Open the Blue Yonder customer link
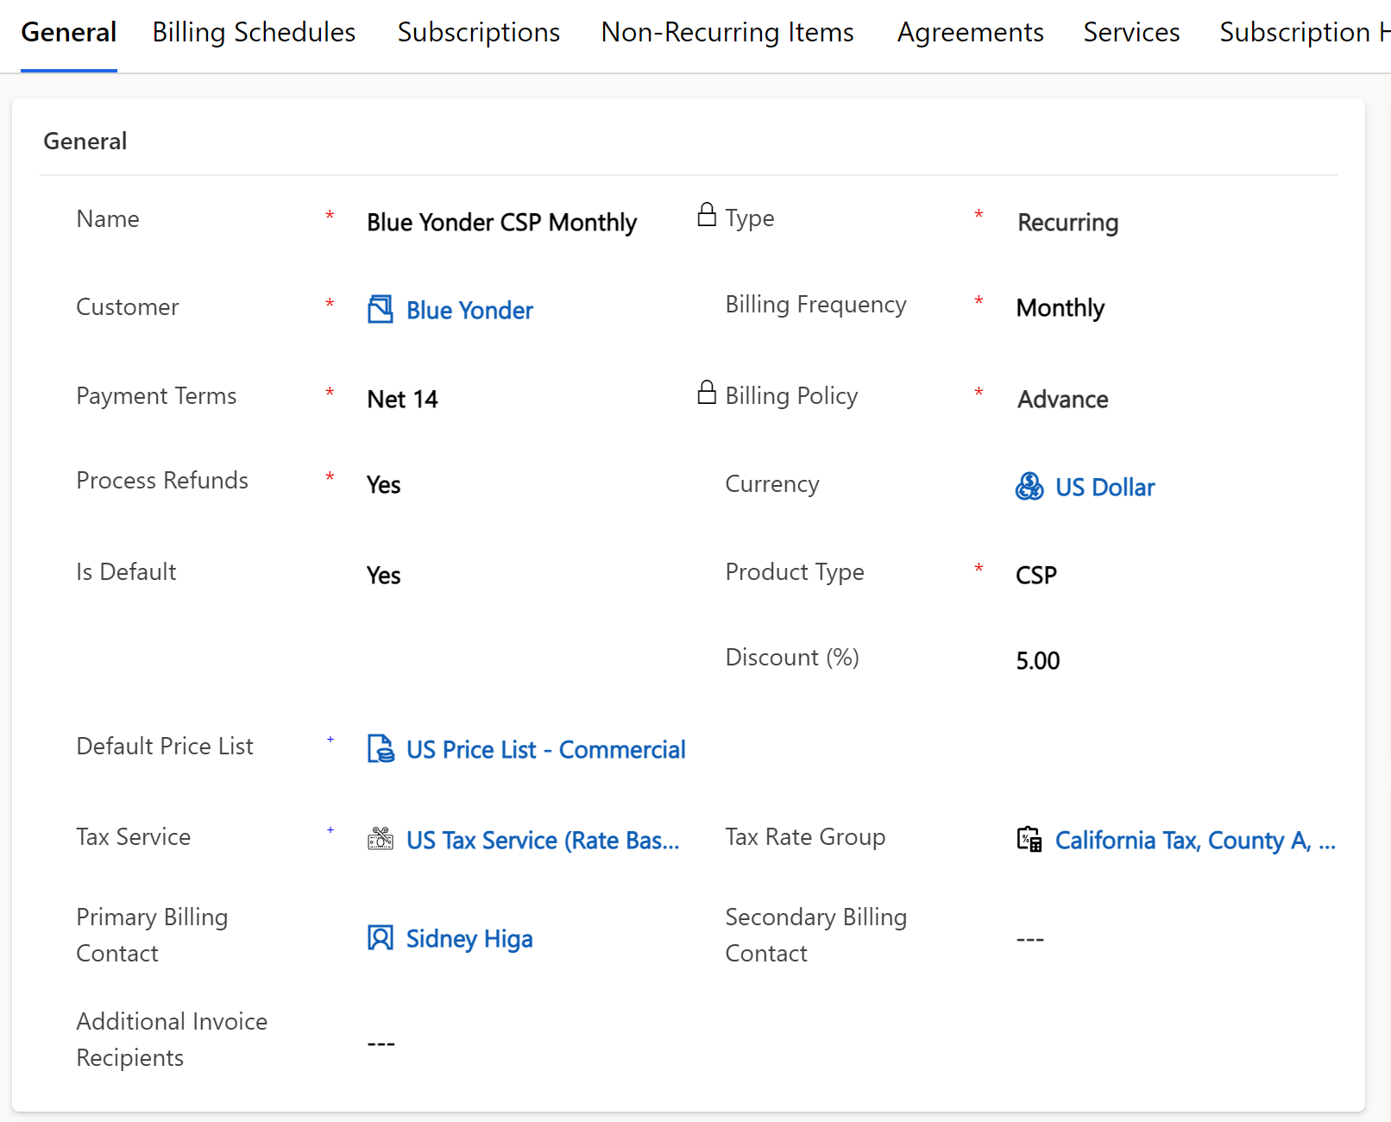 click(469, 311)
